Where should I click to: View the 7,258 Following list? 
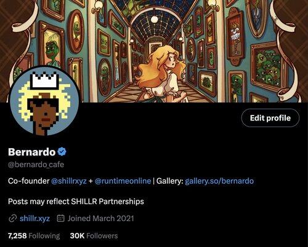[x=34, y=236]
